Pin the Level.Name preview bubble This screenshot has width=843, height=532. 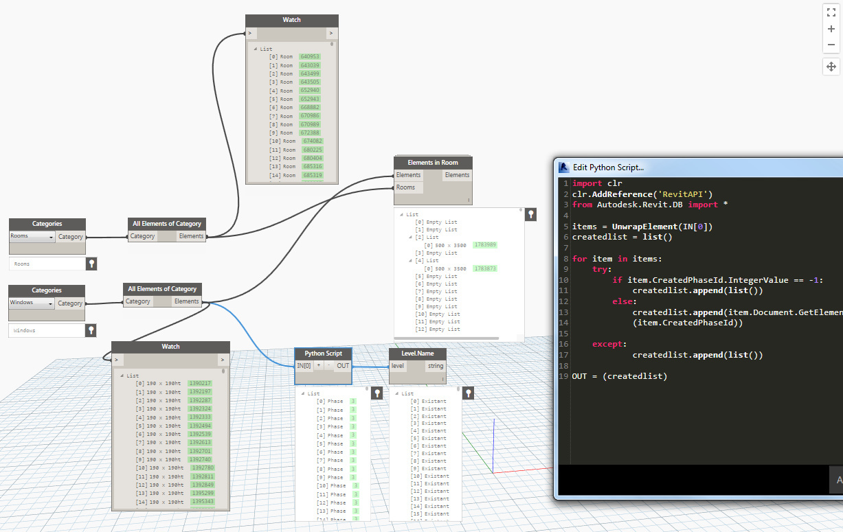(x=468, y=393)
